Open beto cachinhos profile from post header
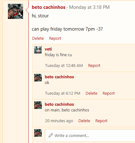Image resolution: width=135 pixels, height=143 pixels. [x=49, y=7]
